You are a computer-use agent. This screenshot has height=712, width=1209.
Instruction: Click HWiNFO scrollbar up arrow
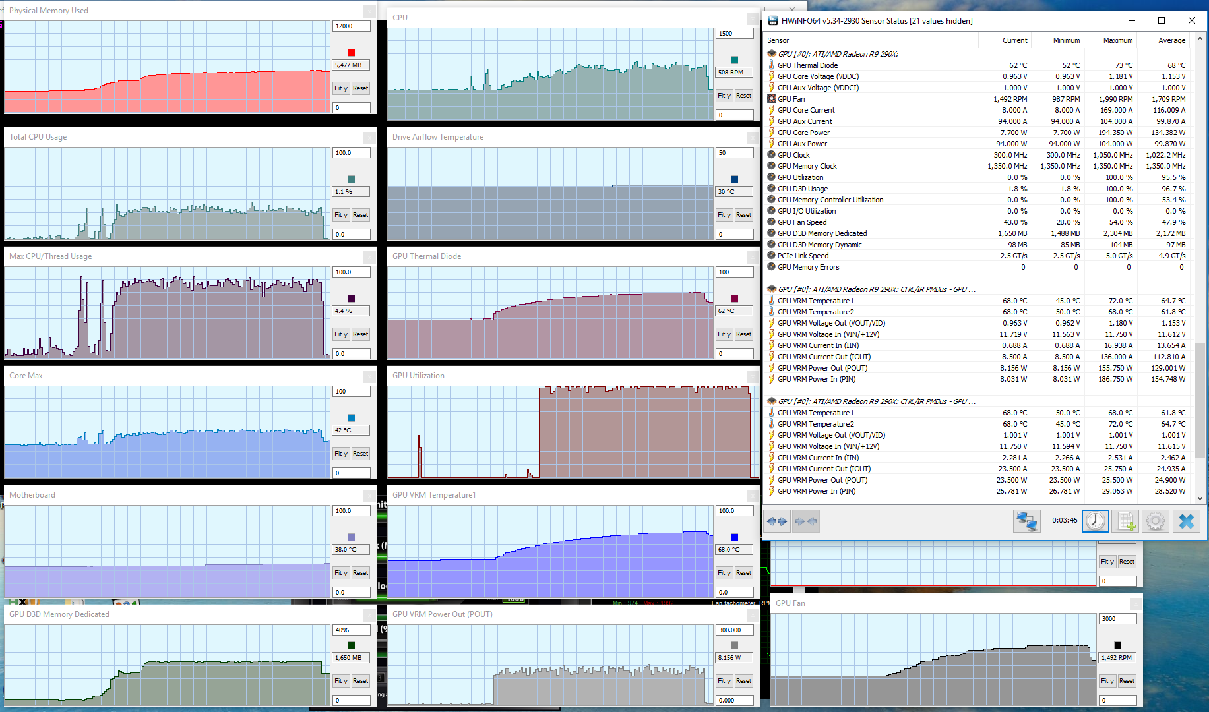tap(1200, 39)
